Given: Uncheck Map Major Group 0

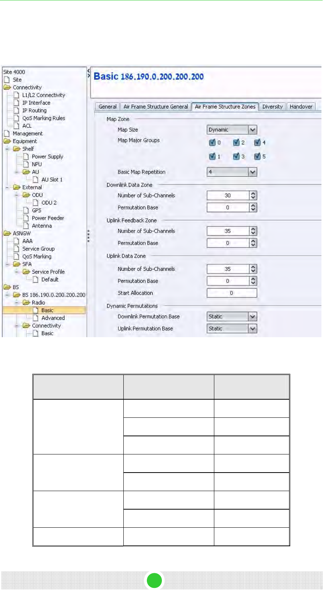Looking at the screenshot, I should coord(212,143).
